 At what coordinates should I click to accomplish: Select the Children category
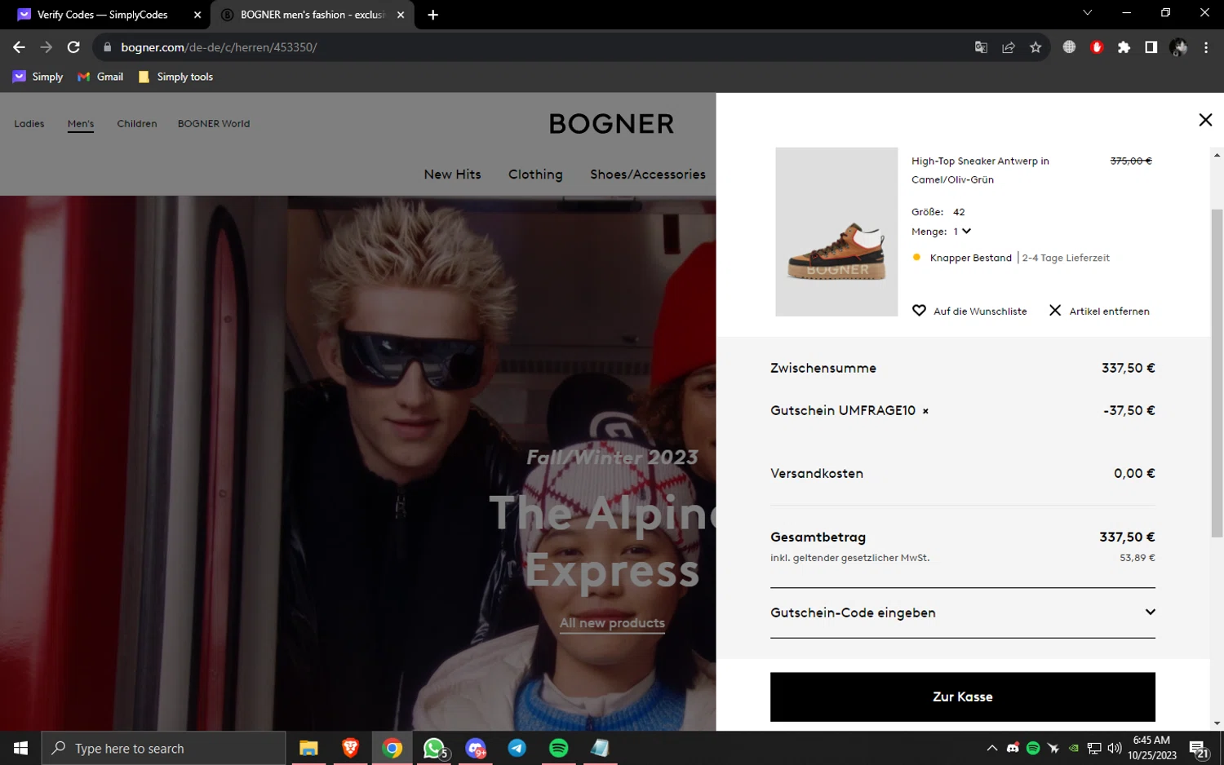[x=137, y=124]
